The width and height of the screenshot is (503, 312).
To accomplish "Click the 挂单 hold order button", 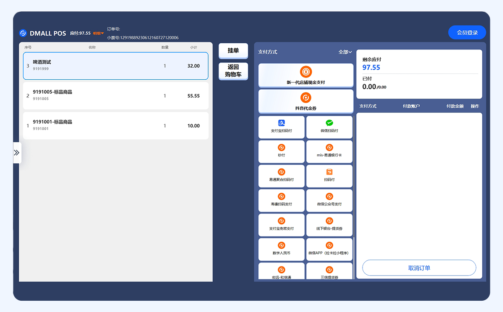I will pos(233,51).
